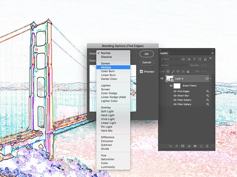Toggle visibility of the Smart Blur filter
This screenshot has width=237, height=177.
(175, 96)
